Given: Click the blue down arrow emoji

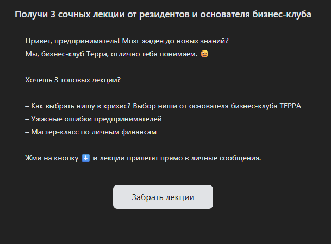Looking at the screenshot, I should click(x=86, y=158).
